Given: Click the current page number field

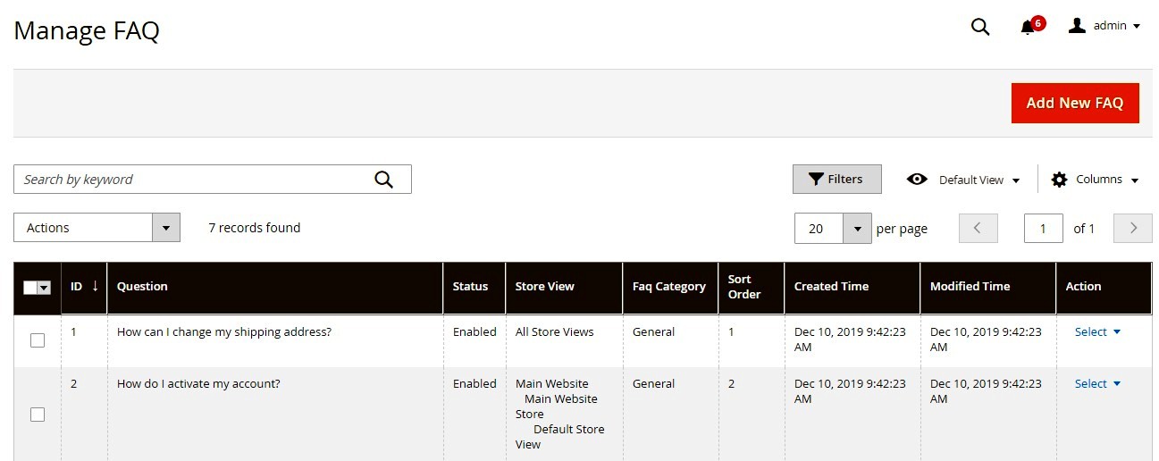Looking at the screenshot, I should tap(1043, 229).
